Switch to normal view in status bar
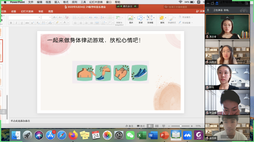The image size is (254, 142). (150, 126)
